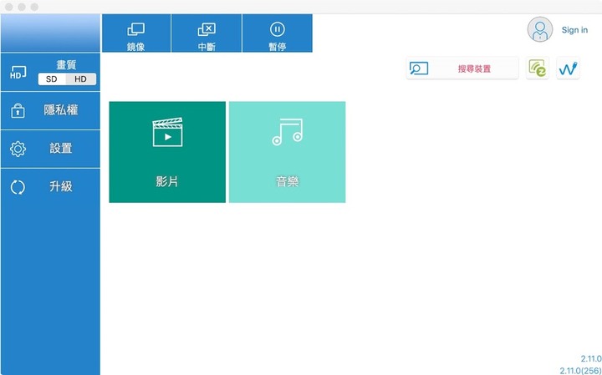Screen dimensions: 602x375
Task: Select HD quality option
Action: pos(81,79)
